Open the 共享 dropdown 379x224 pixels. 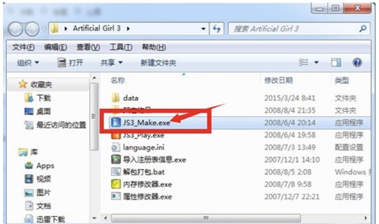click(111, 63)
